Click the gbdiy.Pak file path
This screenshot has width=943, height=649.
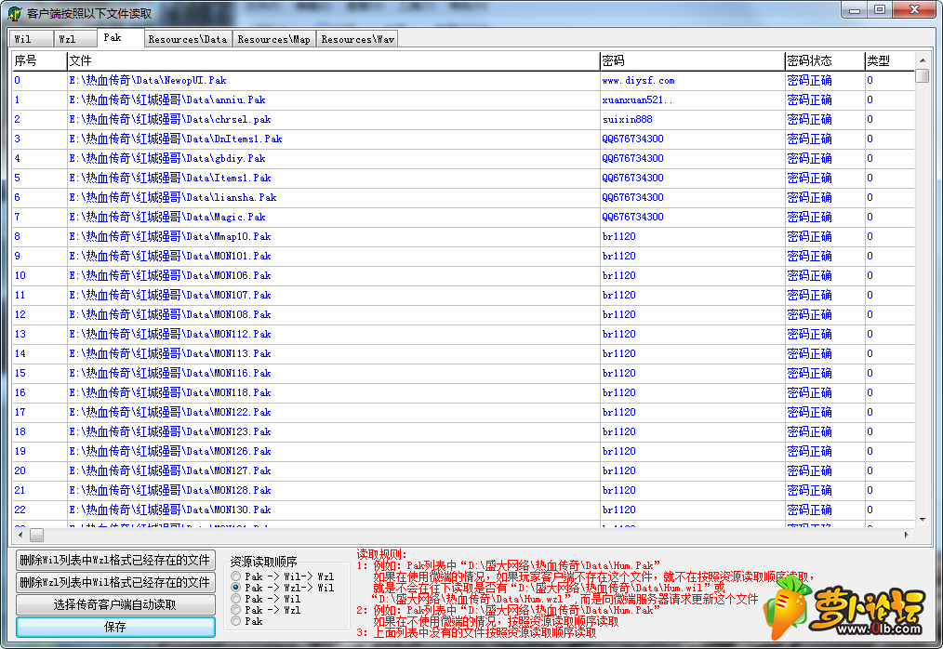click(x=167, y=158)
